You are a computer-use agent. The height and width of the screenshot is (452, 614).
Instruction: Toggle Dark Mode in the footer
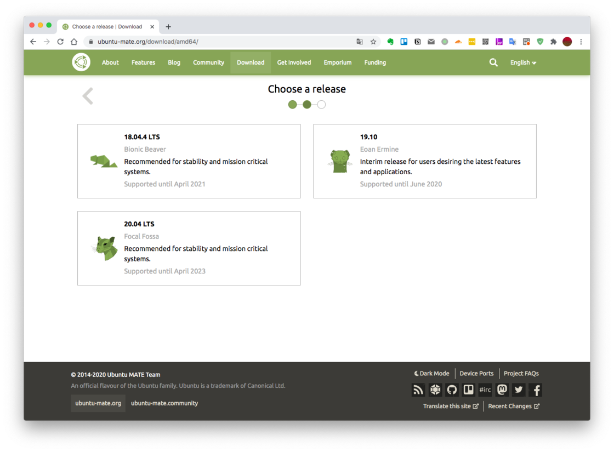(431, 374)
